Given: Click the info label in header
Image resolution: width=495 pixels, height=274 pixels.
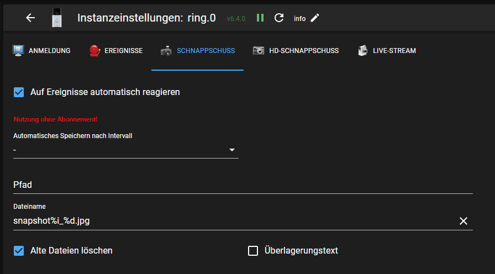Looking at the screenshot, I should [299, 18].
